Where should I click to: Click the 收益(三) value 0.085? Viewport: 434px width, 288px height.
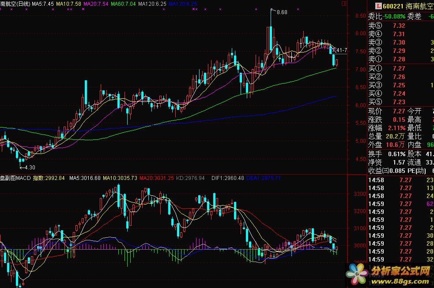pos(397,171)
